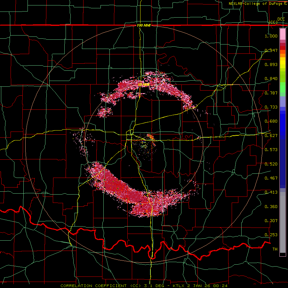Click the 0.253 scale value
Image resolution: width=288 pixels, height=288 pixels.
coord(271,235)
